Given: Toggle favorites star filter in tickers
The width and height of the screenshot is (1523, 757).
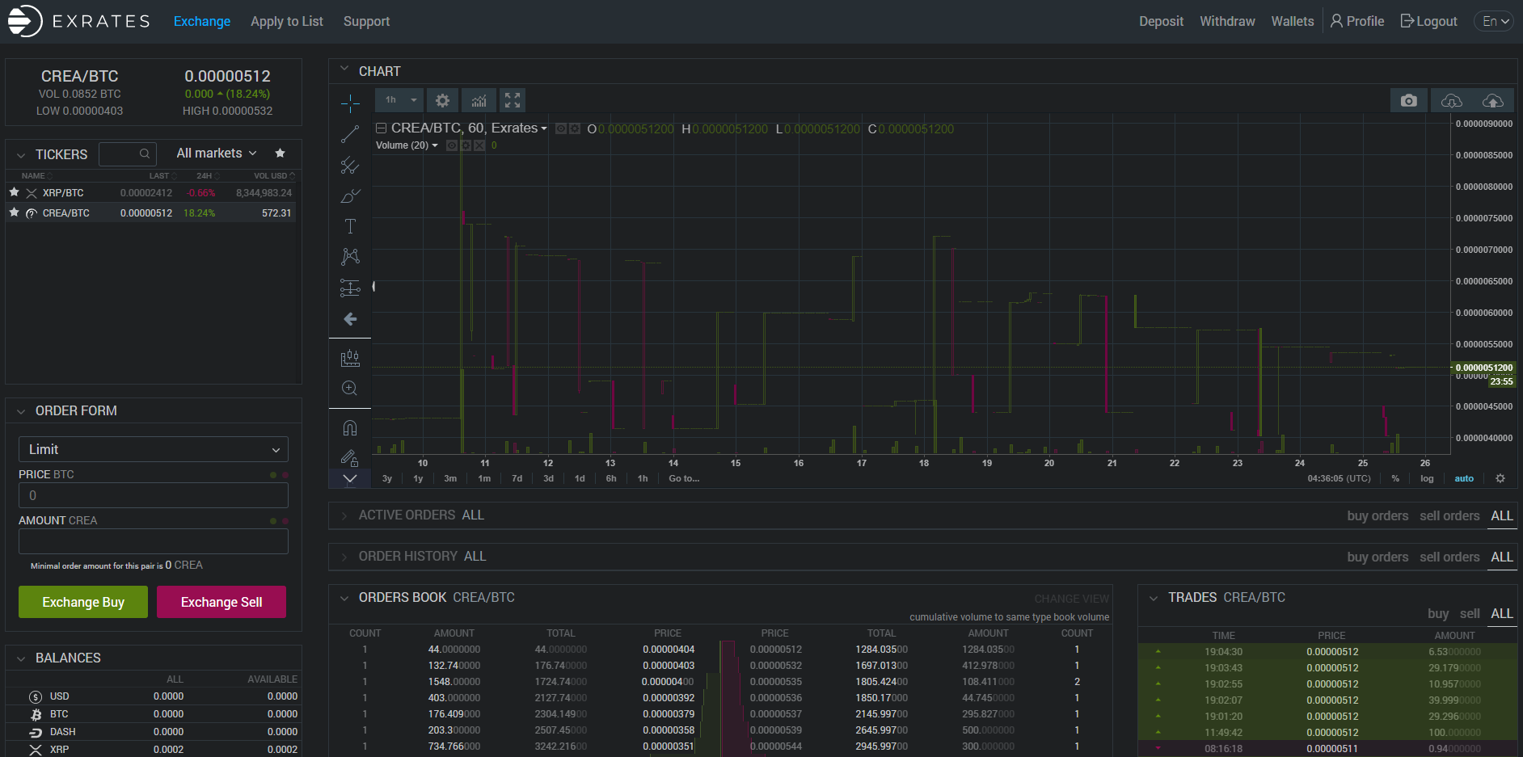Looking at the screenshot, I should point(280,154).
